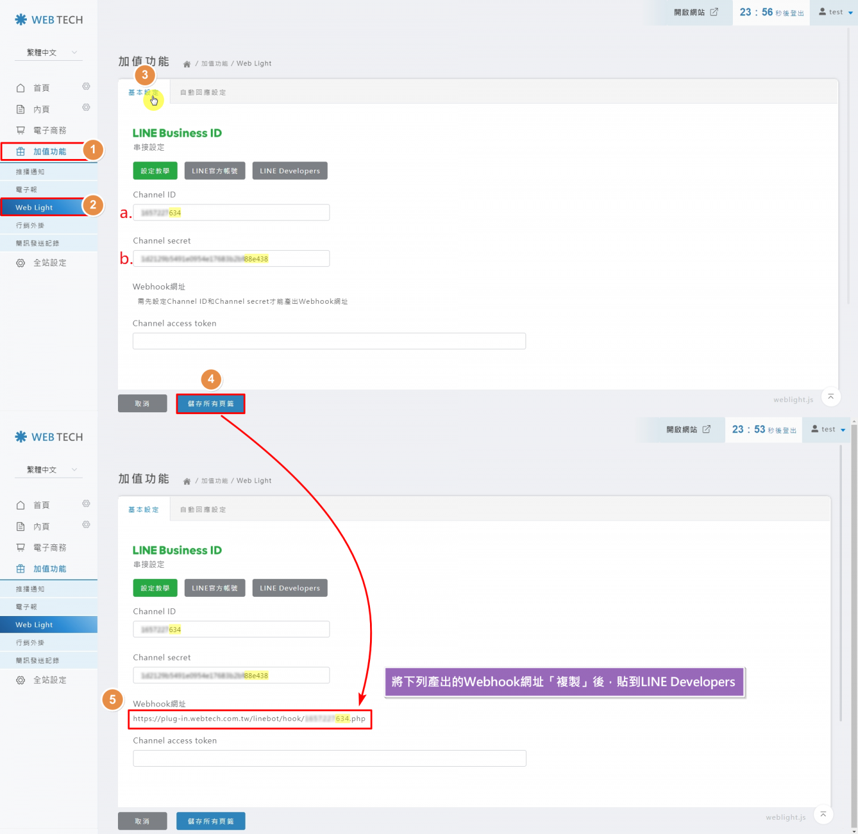The height and width of the screenshot is (834, 858).
Task: Select the red-outlined Webhook URL text
Action: (x=249, y=719)
